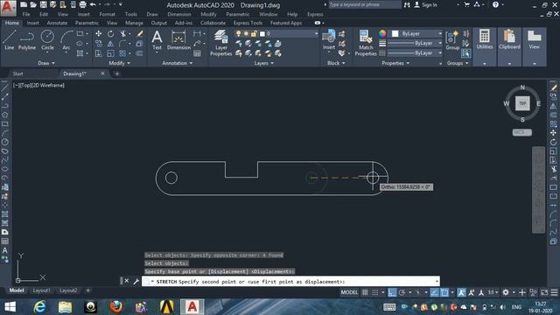Toggle Object Snap Tracking in status bar

(x=434, y=292)
